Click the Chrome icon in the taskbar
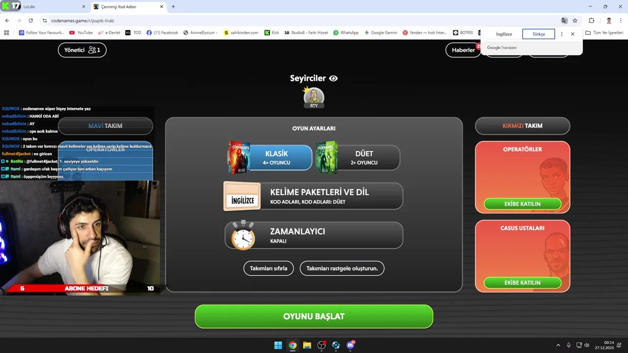Image resolution: width=628 pixels, height=353 pixels. click(292, 345)
